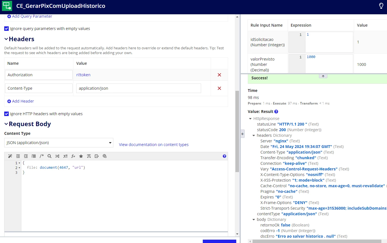Collapse the Headers section
Viewport: 387px width, 243px height.
point(6,39)
